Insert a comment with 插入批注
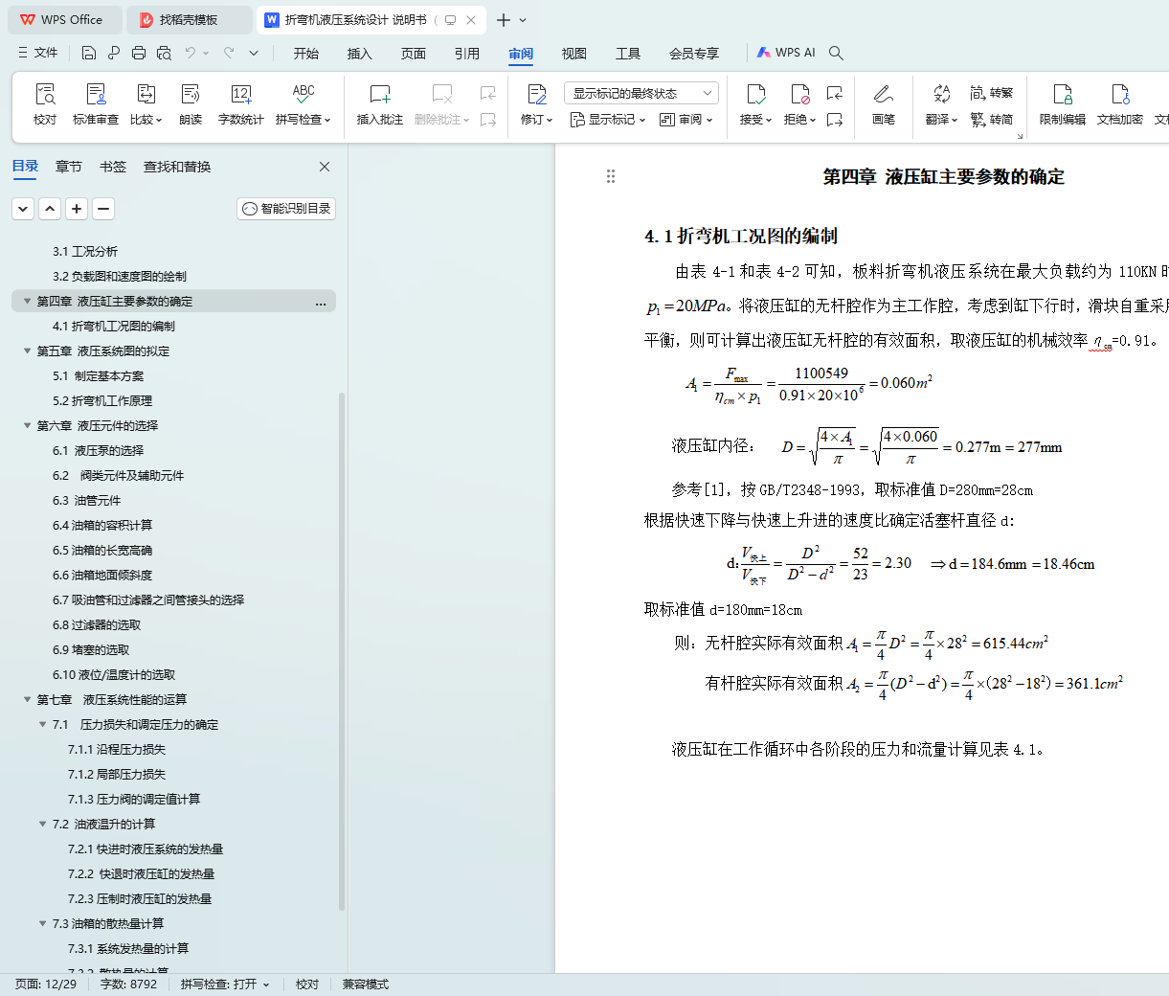Viewport: 1169px width, 996px height. (380, 104)
